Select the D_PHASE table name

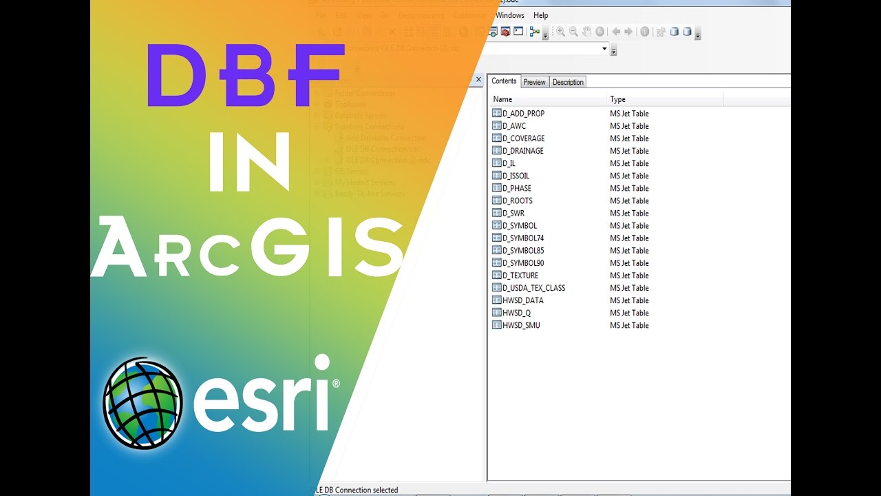tap(517, 188)
